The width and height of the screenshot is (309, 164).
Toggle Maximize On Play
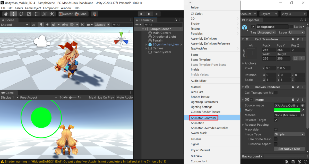point(101,97)
